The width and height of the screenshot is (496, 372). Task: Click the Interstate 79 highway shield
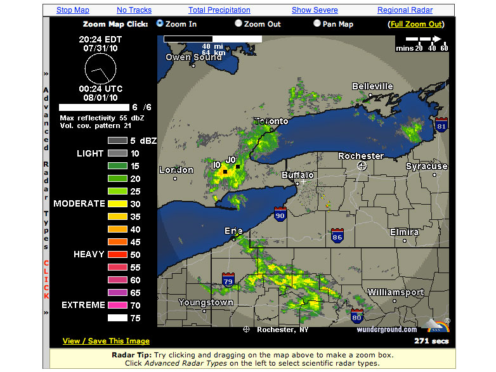pos(227,279)
